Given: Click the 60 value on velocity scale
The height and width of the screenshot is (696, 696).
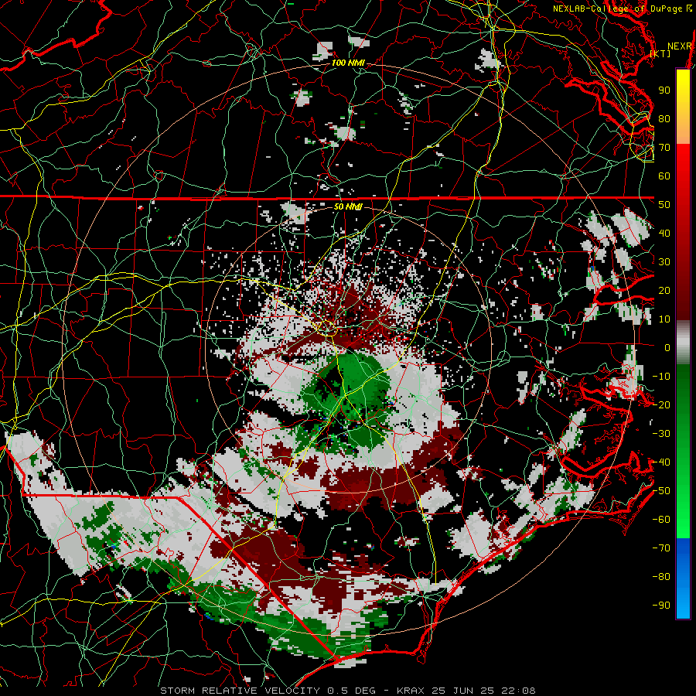Looking at the screenshot, I should click(664, 176).
